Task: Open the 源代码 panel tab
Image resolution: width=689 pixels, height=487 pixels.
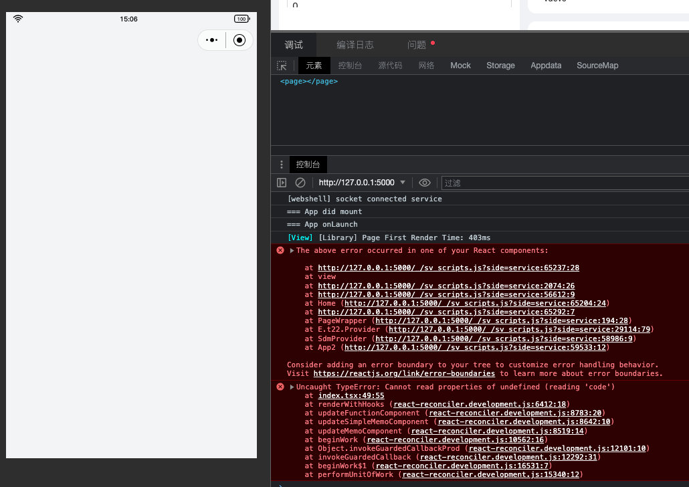Action: (x=390, y=66)
